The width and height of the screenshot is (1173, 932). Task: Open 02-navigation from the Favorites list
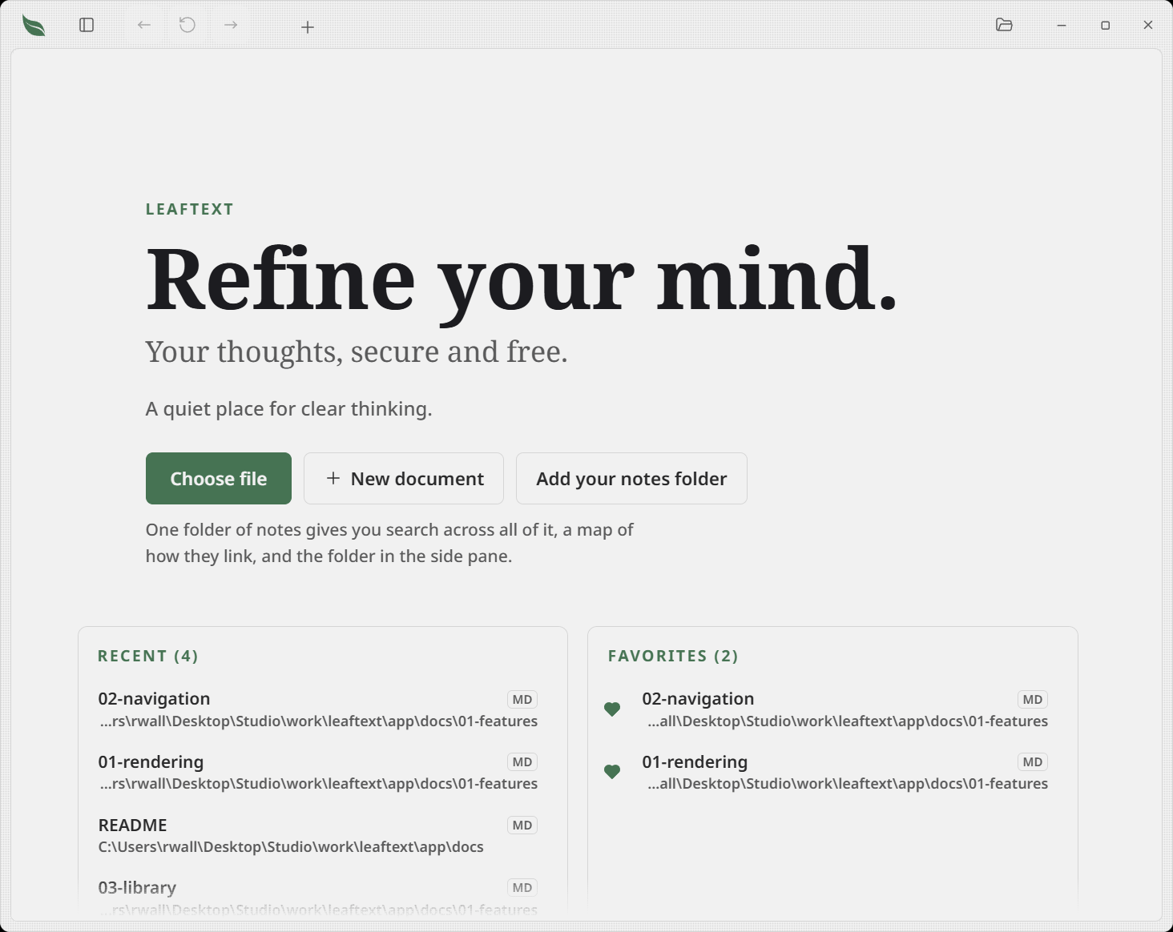[x=844, y=709]
